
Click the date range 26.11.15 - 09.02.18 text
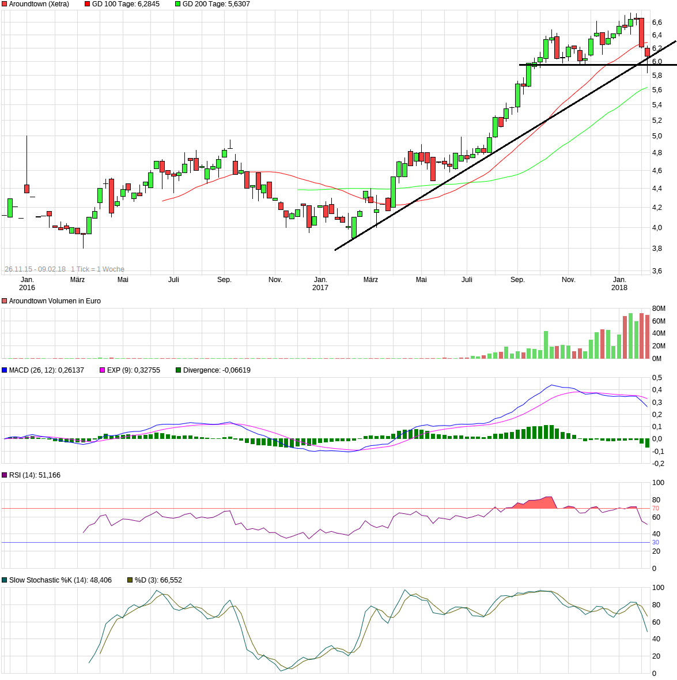[x=35, y=269]
